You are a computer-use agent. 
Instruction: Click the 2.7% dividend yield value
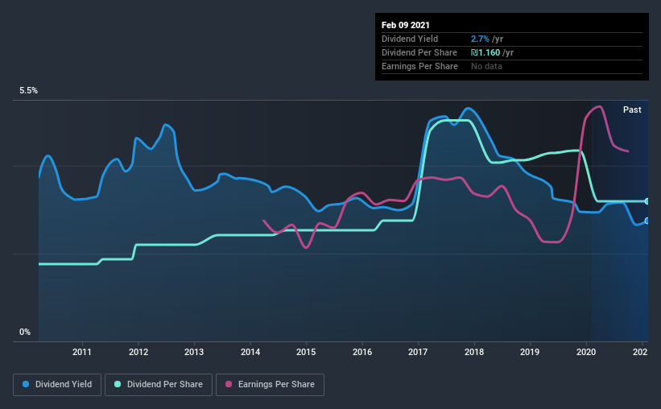[x=480, y=39]
